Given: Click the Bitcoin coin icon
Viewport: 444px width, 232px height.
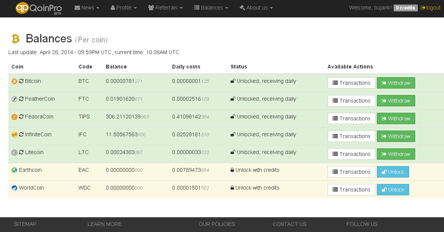Looking at the screenshot, I should pyautogui.click(x=14, y=81).
